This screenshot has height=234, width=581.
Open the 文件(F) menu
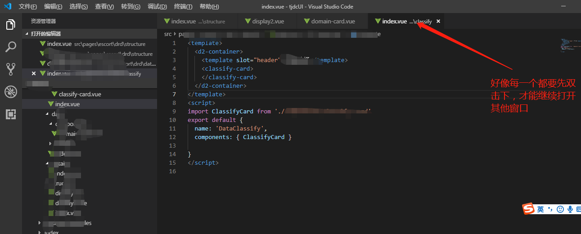[x=28, y=7]
